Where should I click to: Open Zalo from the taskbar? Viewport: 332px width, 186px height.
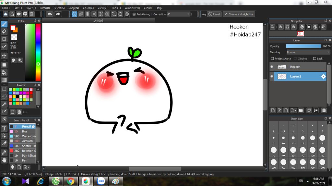[x=101, y=181]
